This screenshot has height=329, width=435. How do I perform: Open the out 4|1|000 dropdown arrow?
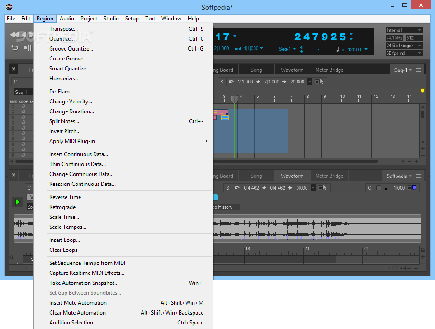[x=261, y=48]
